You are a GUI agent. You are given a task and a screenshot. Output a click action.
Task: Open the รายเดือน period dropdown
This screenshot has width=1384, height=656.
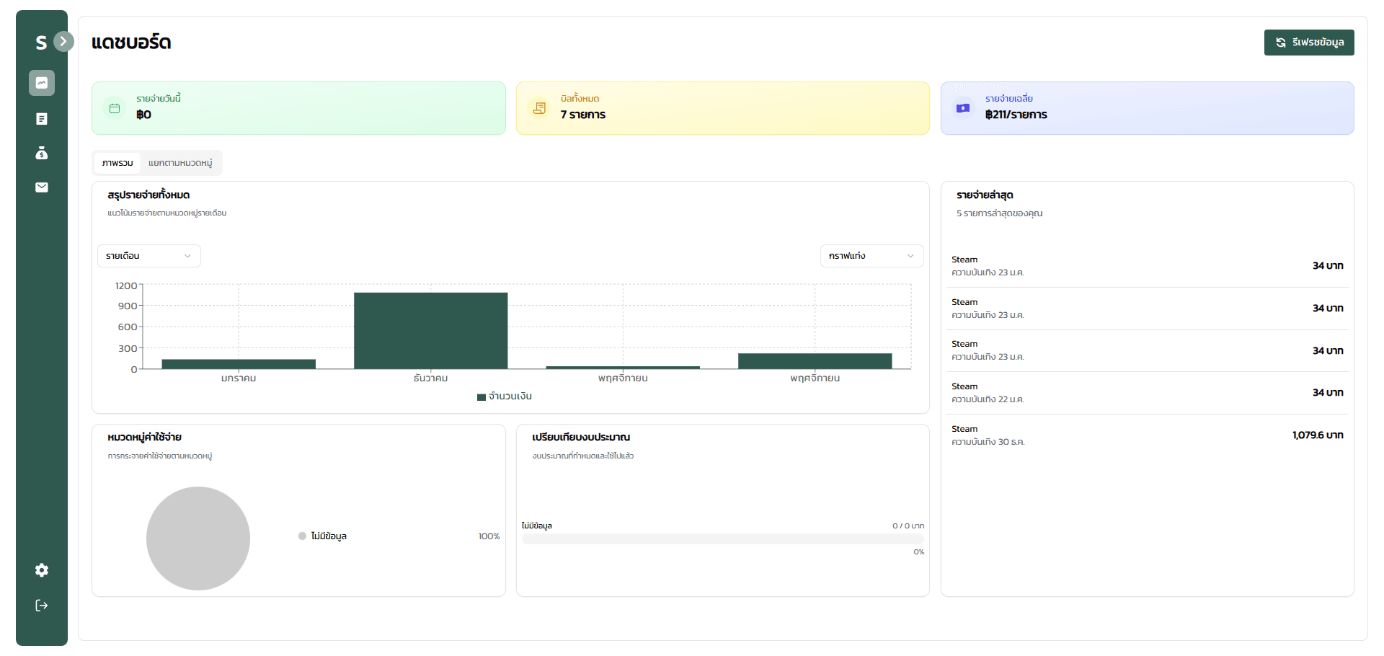(148, 256)
